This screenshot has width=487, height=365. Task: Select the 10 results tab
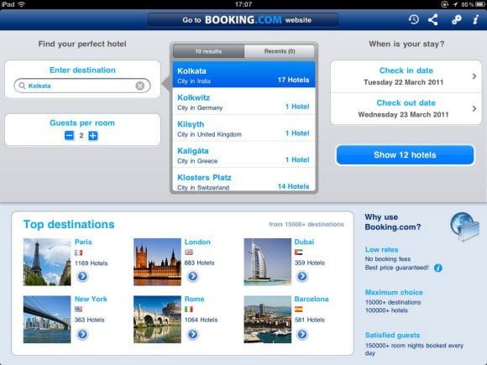coord(208,51)
